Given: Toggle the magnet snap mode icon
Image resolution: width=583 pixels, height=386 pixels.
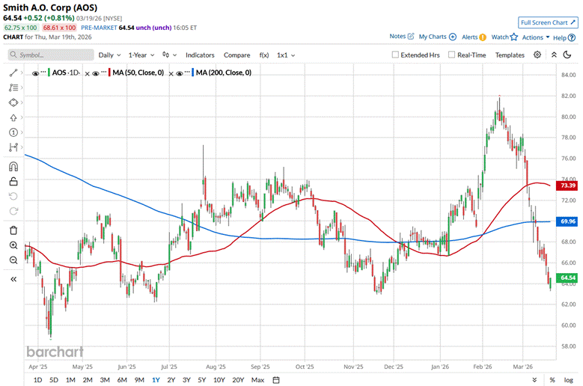Looking at the screenshot, I should [13, 166].
